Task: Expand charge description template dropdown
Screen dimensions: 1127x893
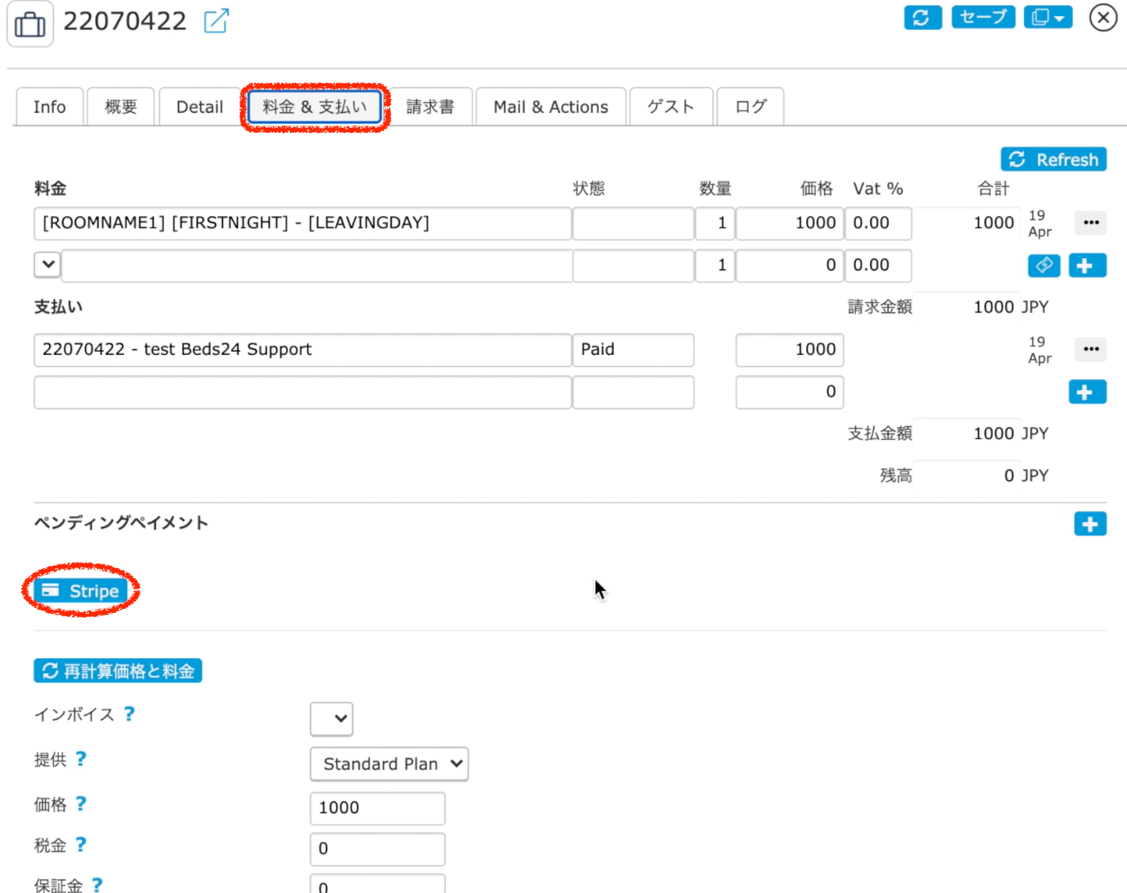Action: point(48,264)
